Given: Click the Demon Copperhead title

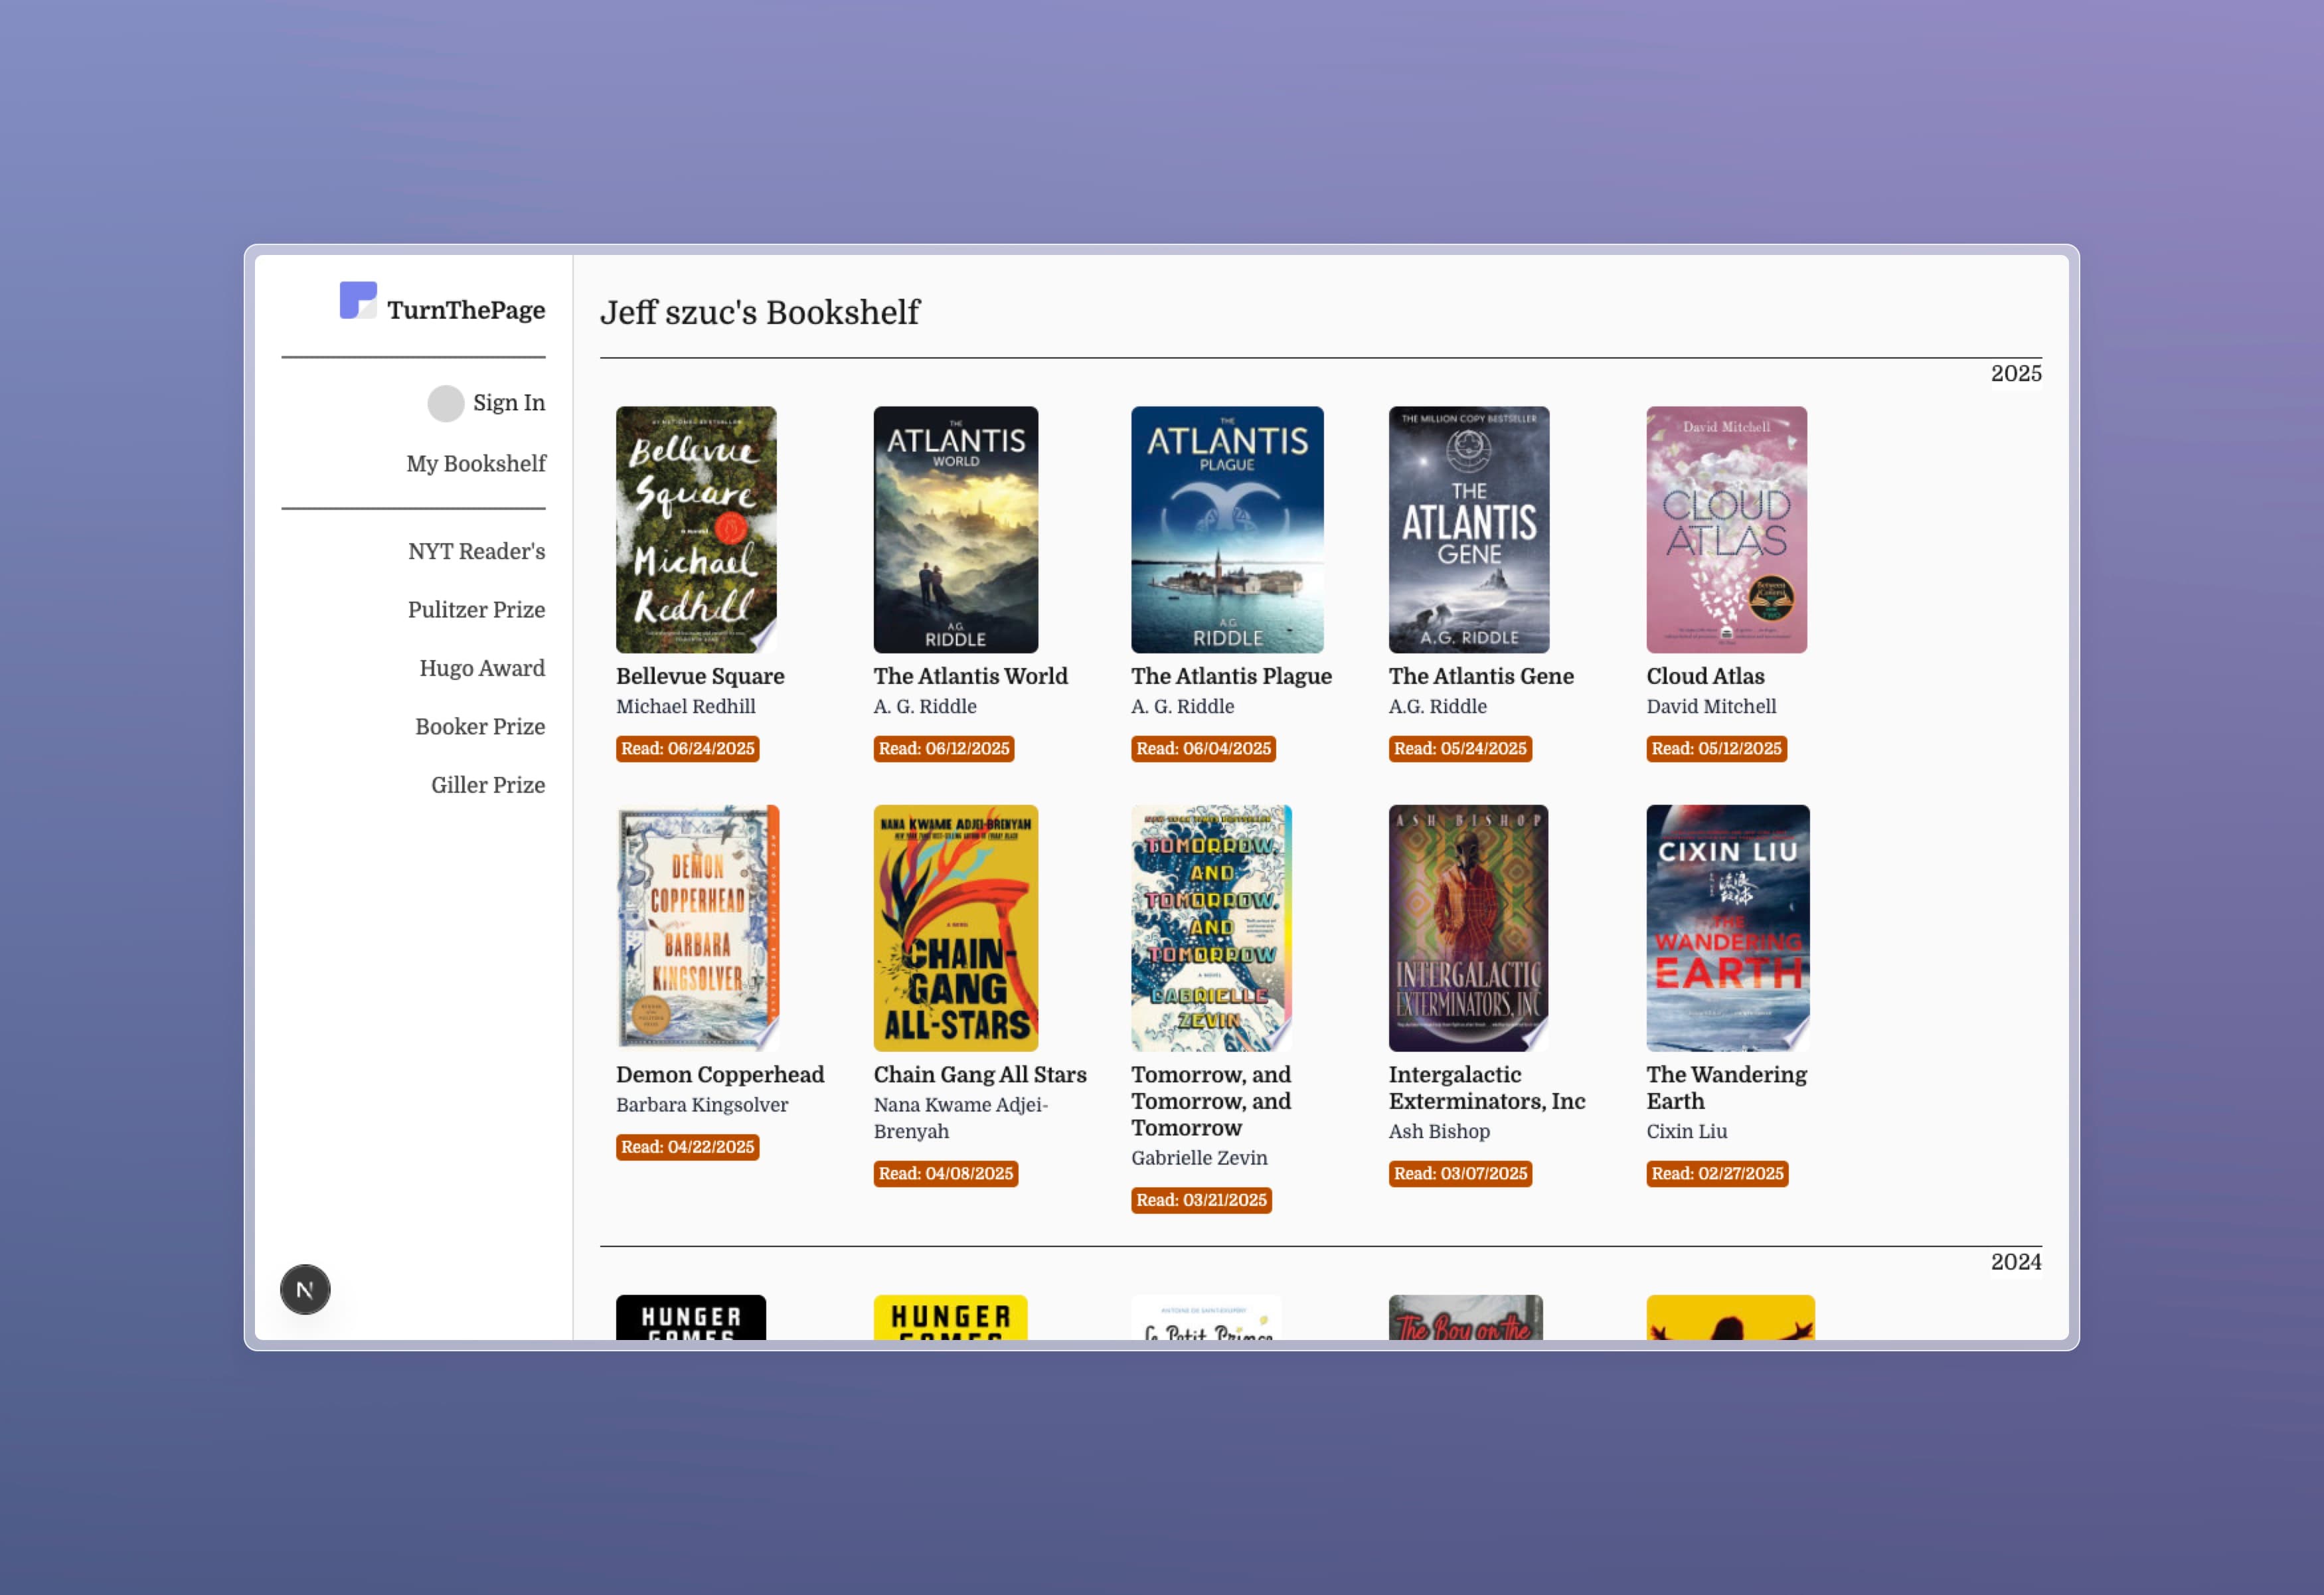Looking at the screenshot, I should tap(720, 1074).
